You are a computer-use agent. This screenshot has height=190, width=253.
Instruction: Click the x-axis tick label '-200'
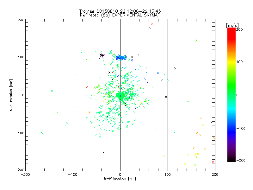pos(25,175)
